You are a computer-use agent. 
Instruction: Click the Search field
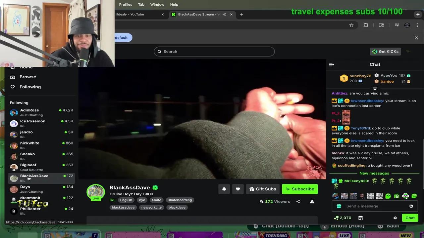coord(214,52)
